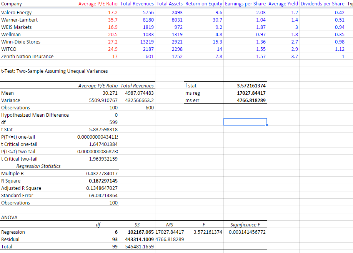
Task: Select the Valero Energy company cell
Action: tap(17, 13)
